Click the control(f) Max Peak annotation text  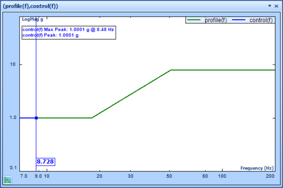click(68, 29)
